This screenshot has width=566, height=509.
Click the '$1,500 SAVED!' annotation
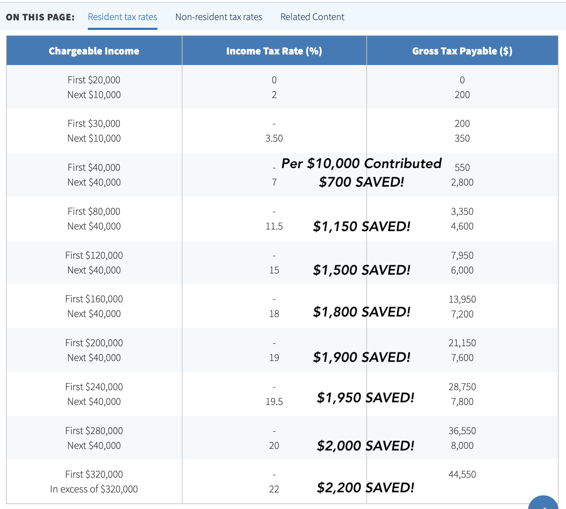click(361, 270)
